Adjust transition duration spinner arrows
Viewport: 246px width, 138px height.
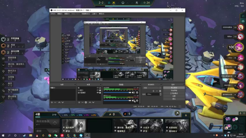click(x=160, y=94)
